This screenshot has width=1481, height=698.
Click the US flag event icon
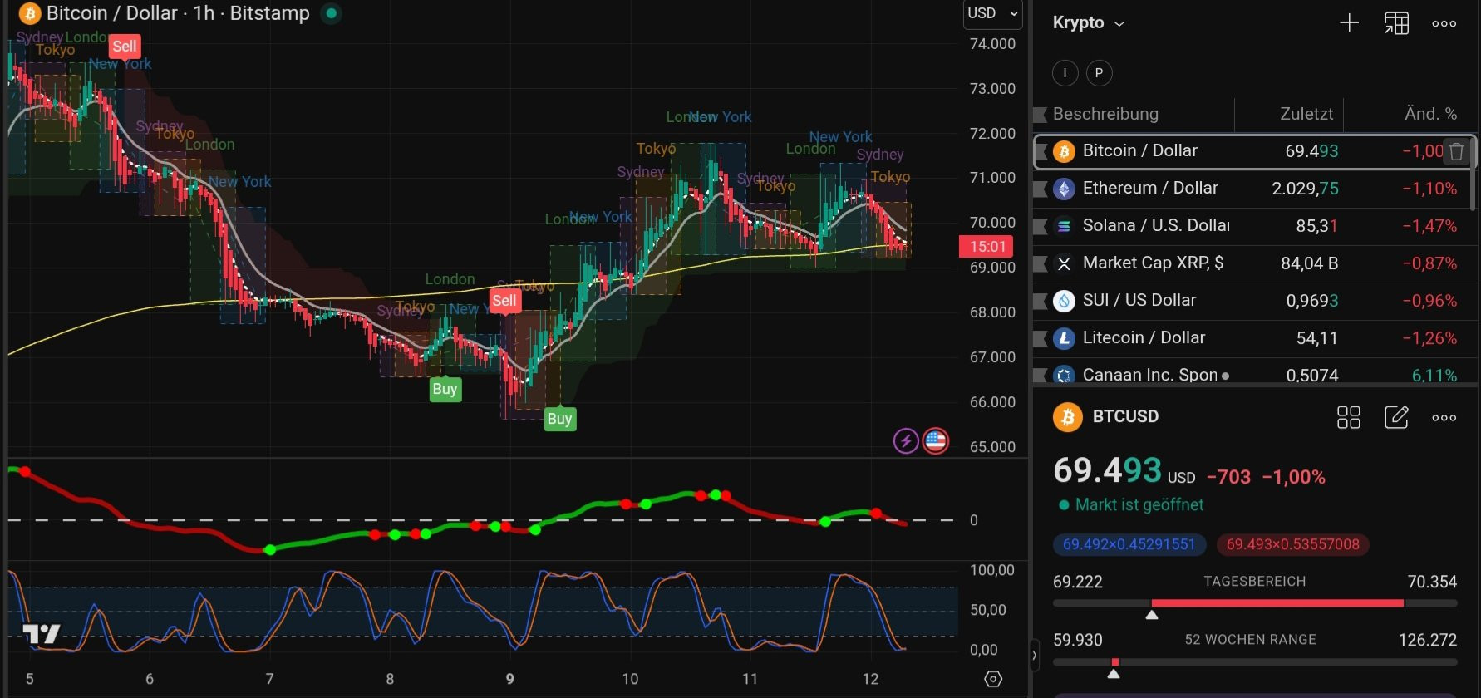[x=936, y=440]
